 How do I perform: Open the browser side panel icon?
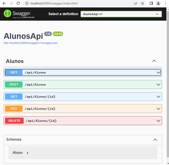click(151, 3)
